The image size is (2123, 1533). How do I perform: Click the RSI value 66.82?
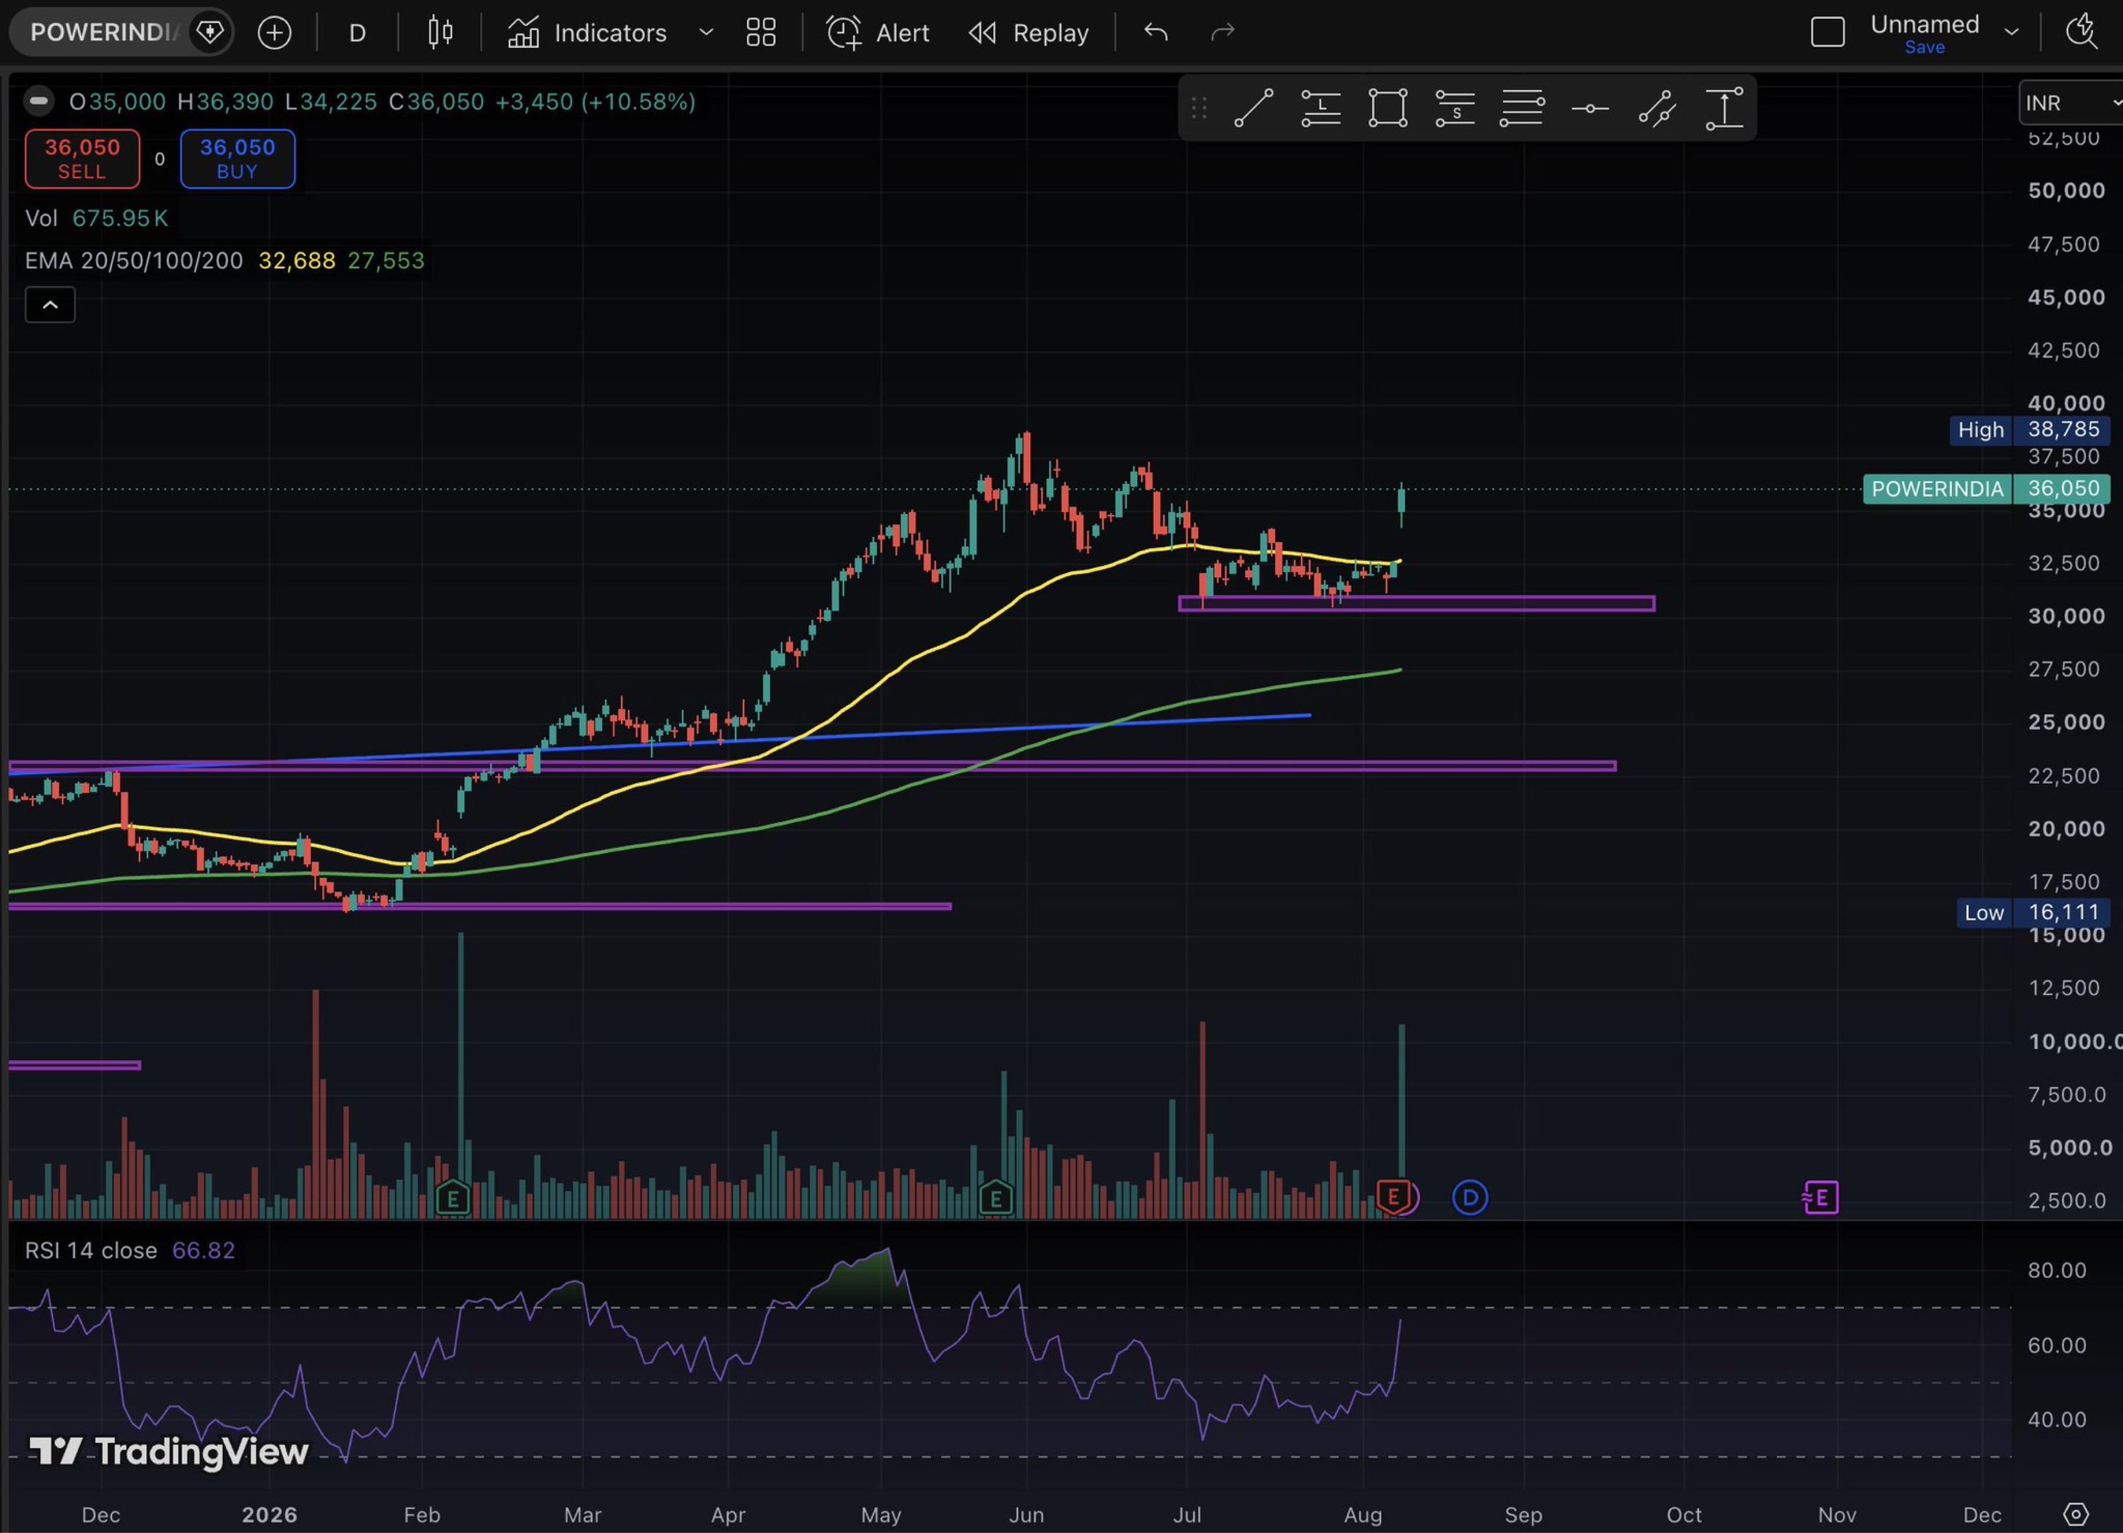(203, 1251)
